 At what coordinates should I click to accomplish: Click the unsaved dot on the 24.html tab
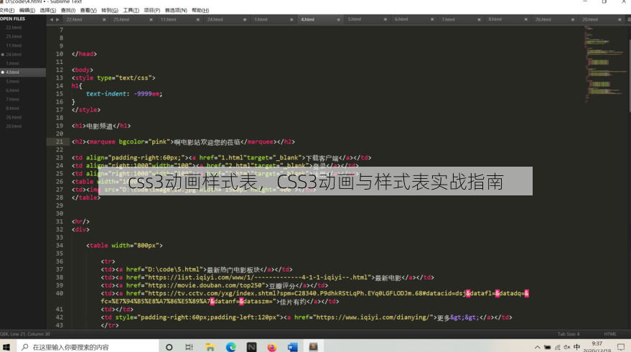[245, 19]
